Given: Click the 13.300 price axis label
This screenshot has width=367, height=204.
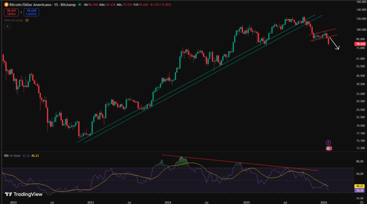Looking at the screenshot, I should (361, 148).
